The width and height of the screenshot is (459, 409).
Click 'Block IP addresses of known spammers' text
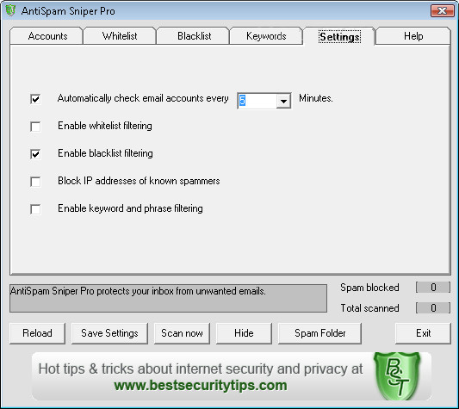[139, 181]
